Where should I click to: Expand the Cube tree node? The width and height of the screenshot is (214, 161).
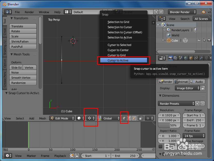163,40
